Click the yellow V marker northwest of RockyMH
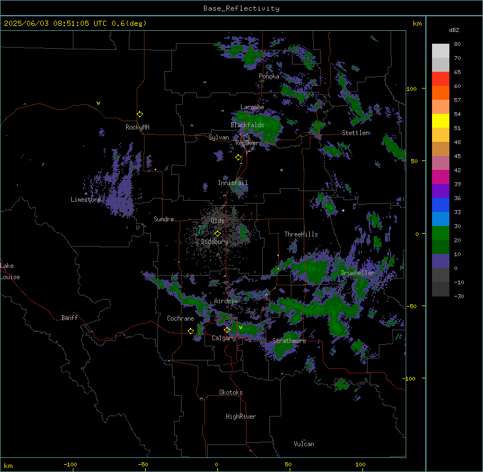 pyautogui.click(x=98, y=103)
